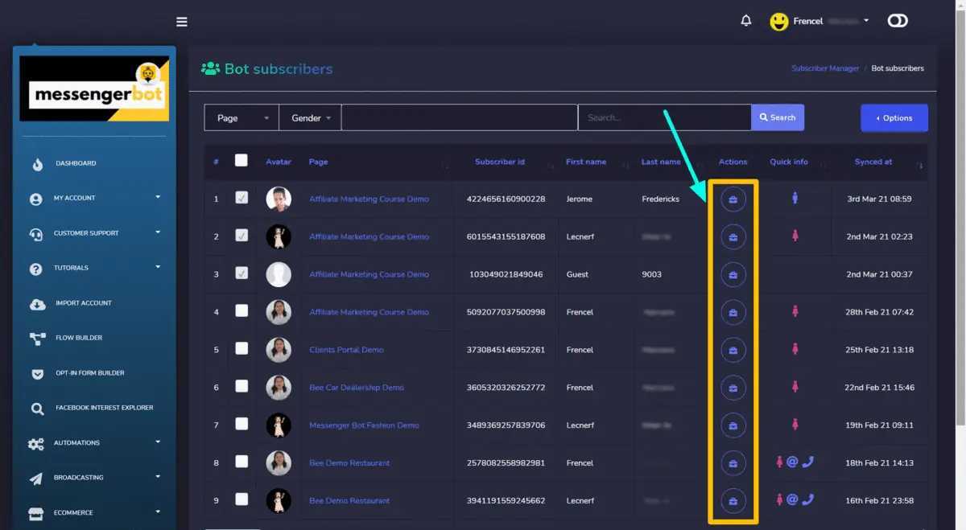Viewport: 966px width, 530px height.
Task: Click the gender icon for subscriber 3941191559245662
Action: pos(779,499)
